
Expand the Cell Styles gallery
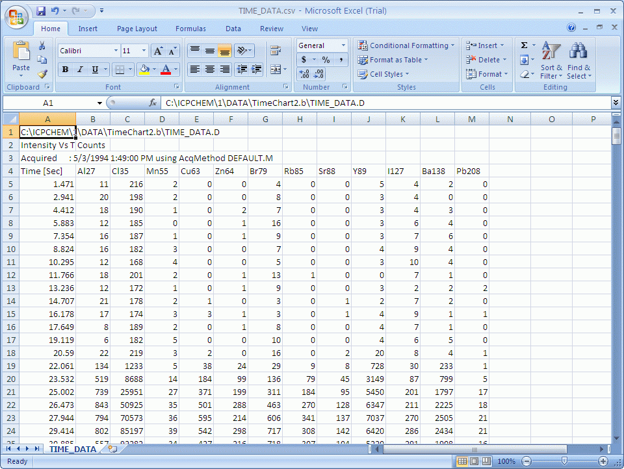point(383,74)
